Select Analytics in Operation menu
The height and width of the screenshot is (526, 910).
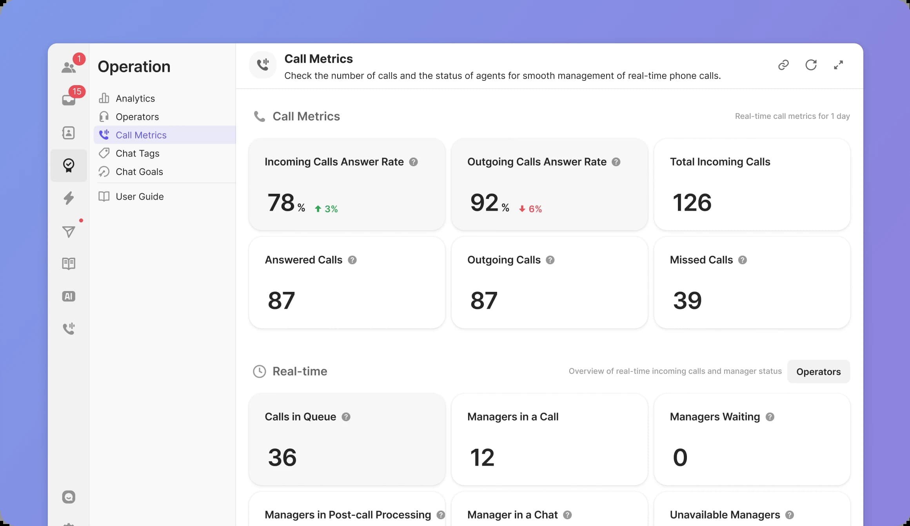click(135, 98)
